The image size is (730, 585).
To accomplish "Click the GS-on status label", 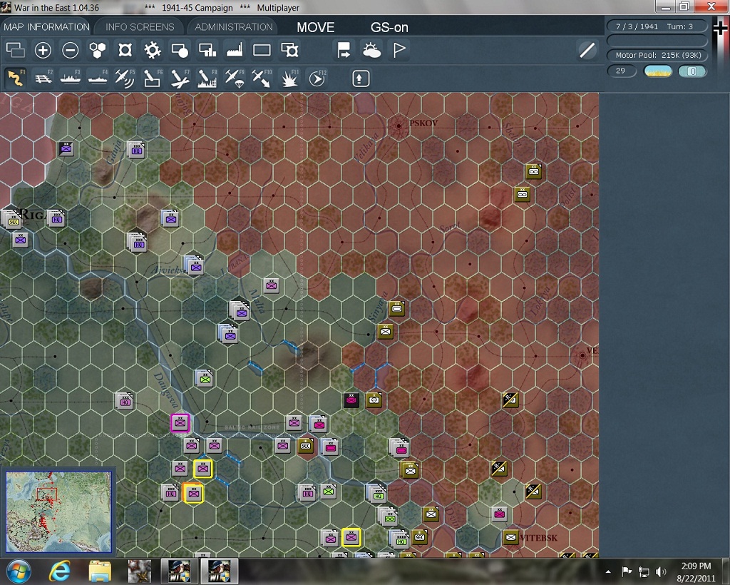I will pos(389,28).
